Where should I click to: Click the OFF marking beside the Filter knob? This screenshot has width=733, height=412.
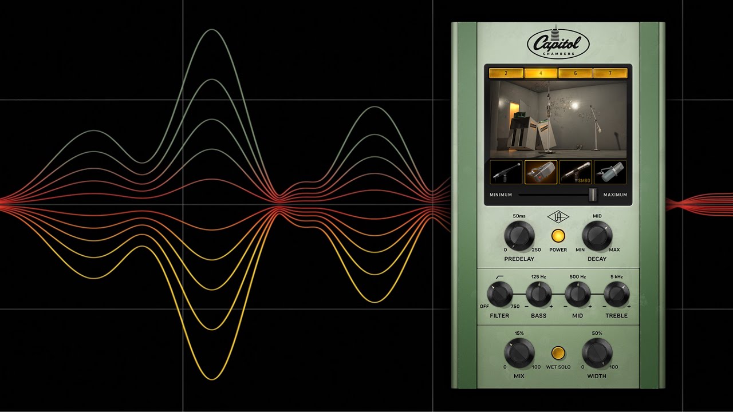(485, 307)
